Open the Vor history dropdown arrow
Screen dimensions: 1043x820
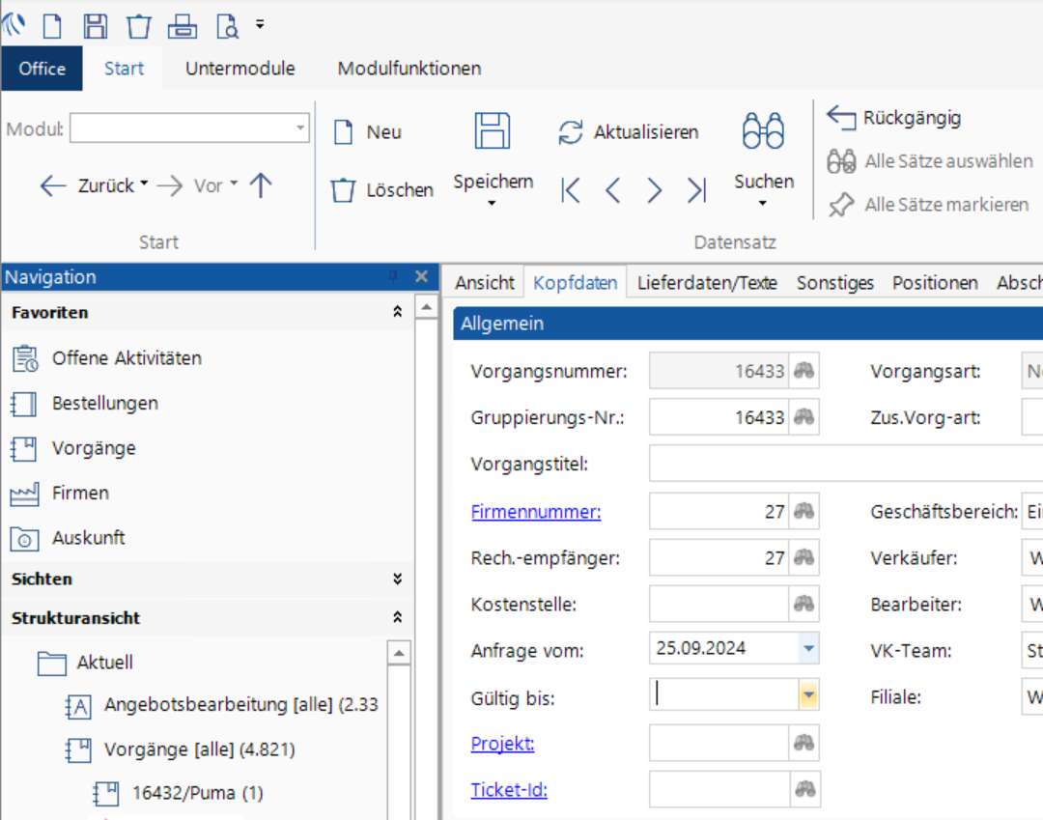[234, 183]
